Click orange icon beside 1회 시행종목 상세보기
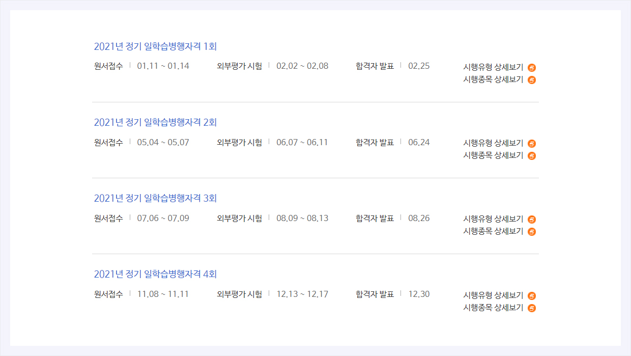This screenshot has height=356, width=631. (532, 79)
